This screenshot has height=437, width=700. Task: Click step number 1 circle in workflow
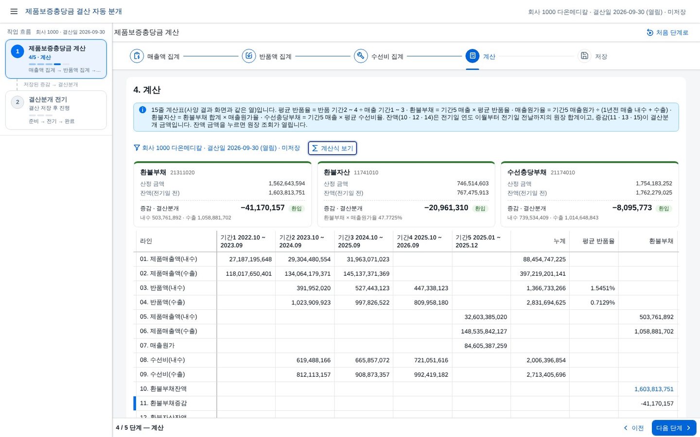(x=17, y=51)
